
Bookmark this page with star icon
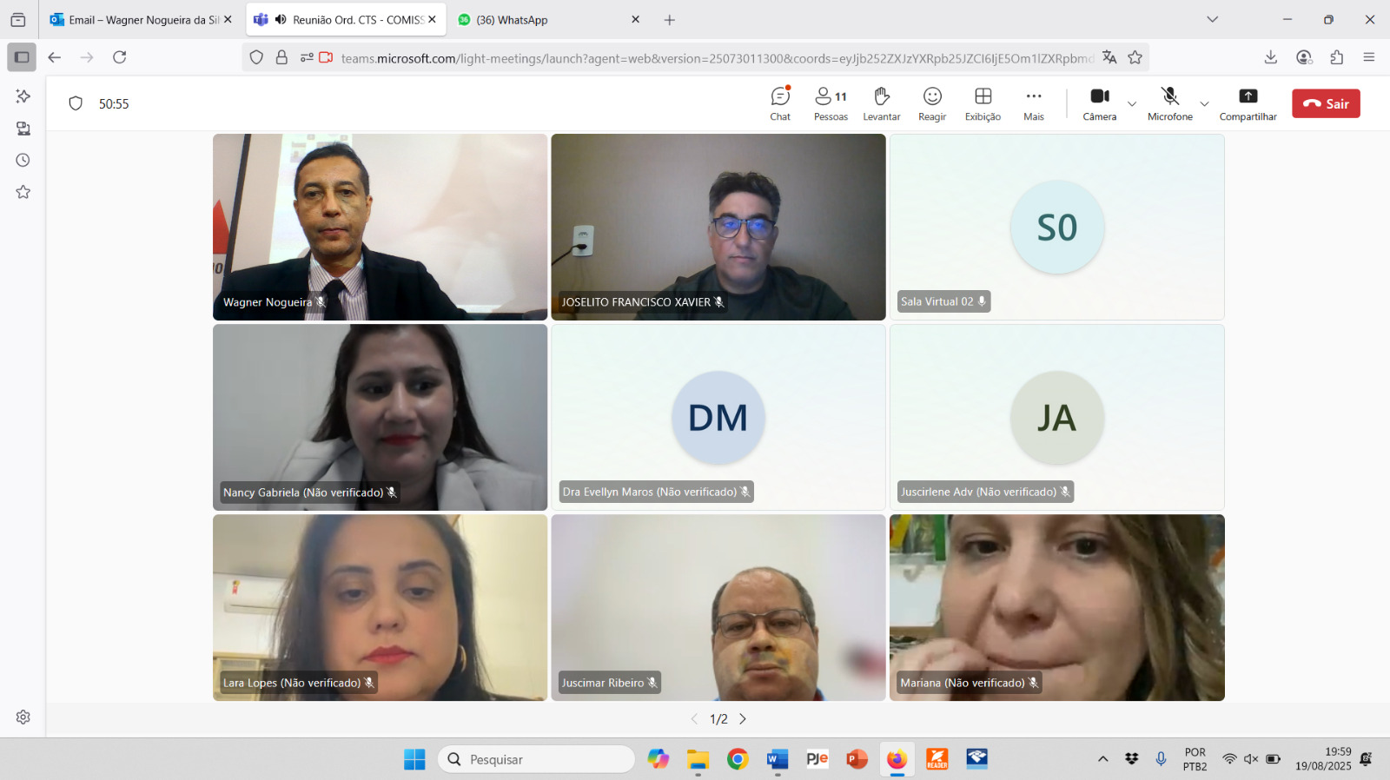click(1135, 57)
